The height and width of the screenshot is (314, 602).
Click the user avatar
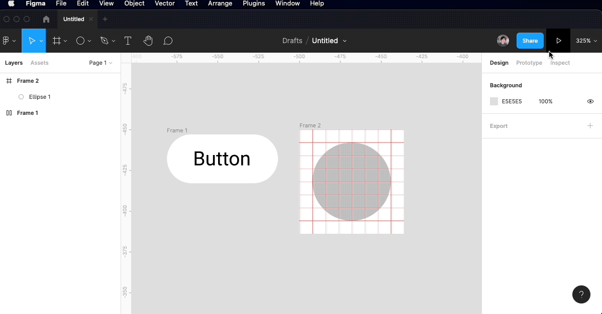pos(503,41)
